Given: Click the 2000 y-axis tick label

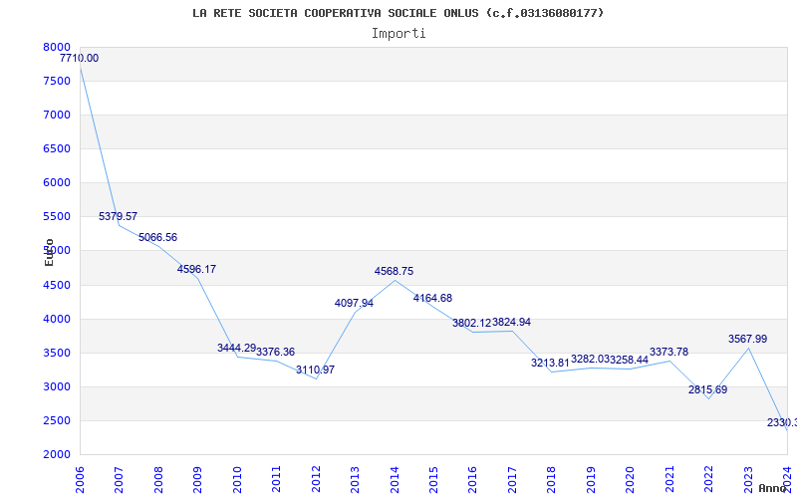Looking at the screenshot, I should click(57, 455).
